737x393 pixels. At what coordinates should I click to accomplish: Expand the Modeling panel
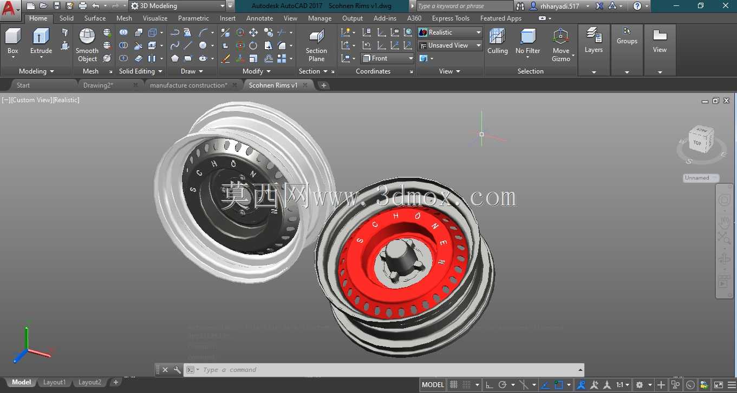pyautogui.click(x=37, y=71)
